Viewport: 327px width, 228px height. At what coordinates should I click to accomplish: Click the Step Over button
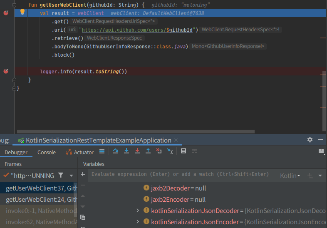pos(116,151)
